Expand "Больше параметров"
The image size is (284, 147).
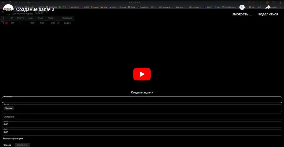(x=13, y=138)
